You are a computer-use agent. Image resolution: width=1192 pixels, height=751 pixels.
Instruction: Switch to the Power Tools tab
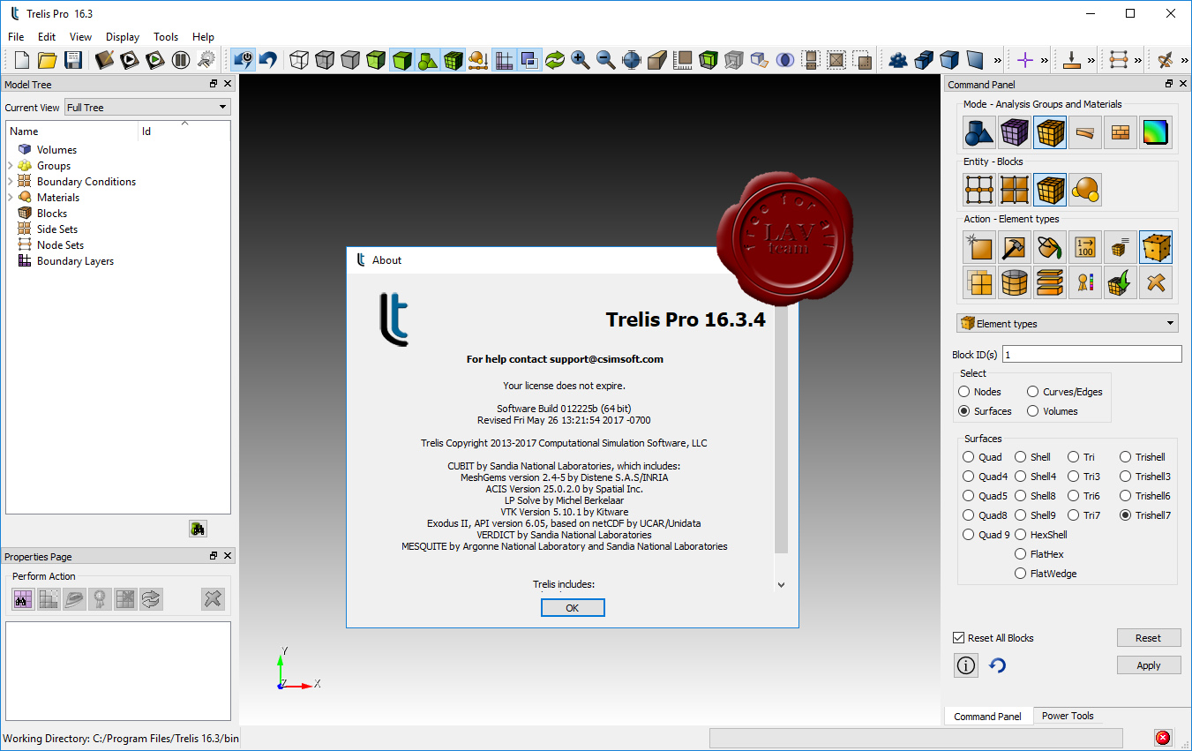click(x=1068, y=716)
